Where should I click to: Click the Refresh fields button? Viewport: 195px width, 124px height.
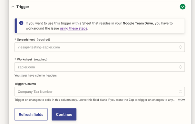[31, 114]
